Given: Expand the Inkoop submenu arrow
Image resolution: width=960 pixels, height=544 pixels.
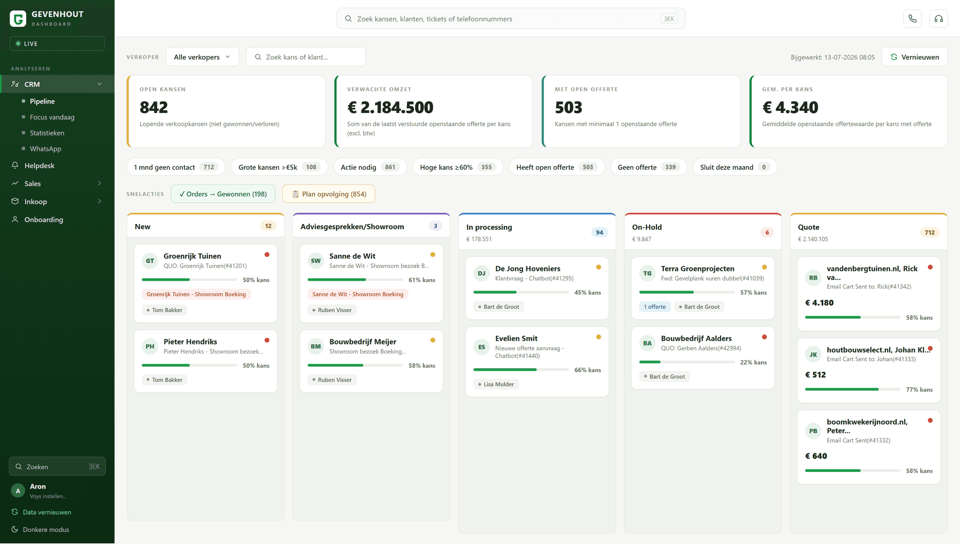Looking at the screenshot, I should coord(99,202).
